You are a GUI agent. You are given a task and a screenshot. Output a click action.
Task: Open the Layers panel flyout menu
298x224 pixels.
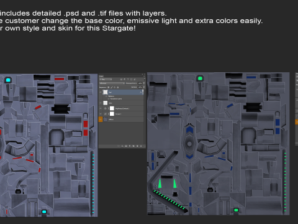tap(144, 77)
